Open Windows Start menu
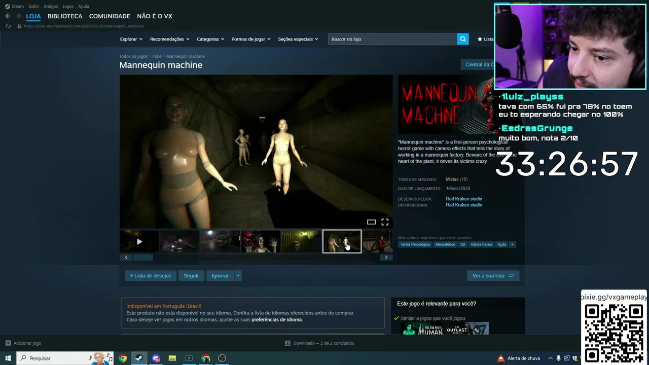This screenshot has height=365, width=649. (8, 358)
